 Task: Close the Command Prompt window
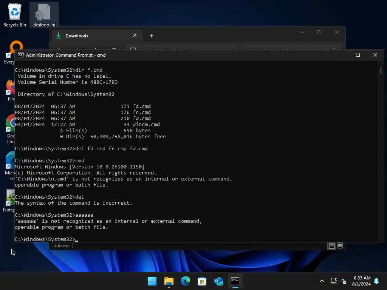pyautogui.click(x=375, y=55)
